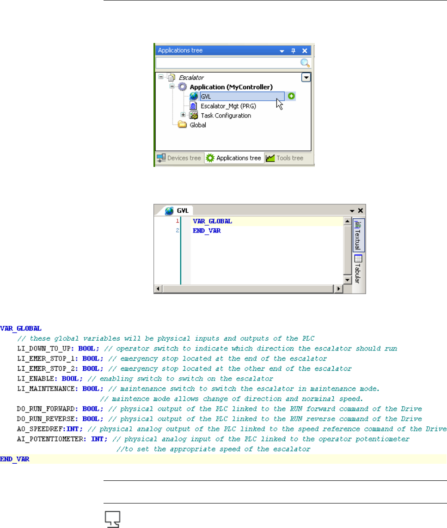Click the LI_ENABLE variable name

(x=36, y=379)
